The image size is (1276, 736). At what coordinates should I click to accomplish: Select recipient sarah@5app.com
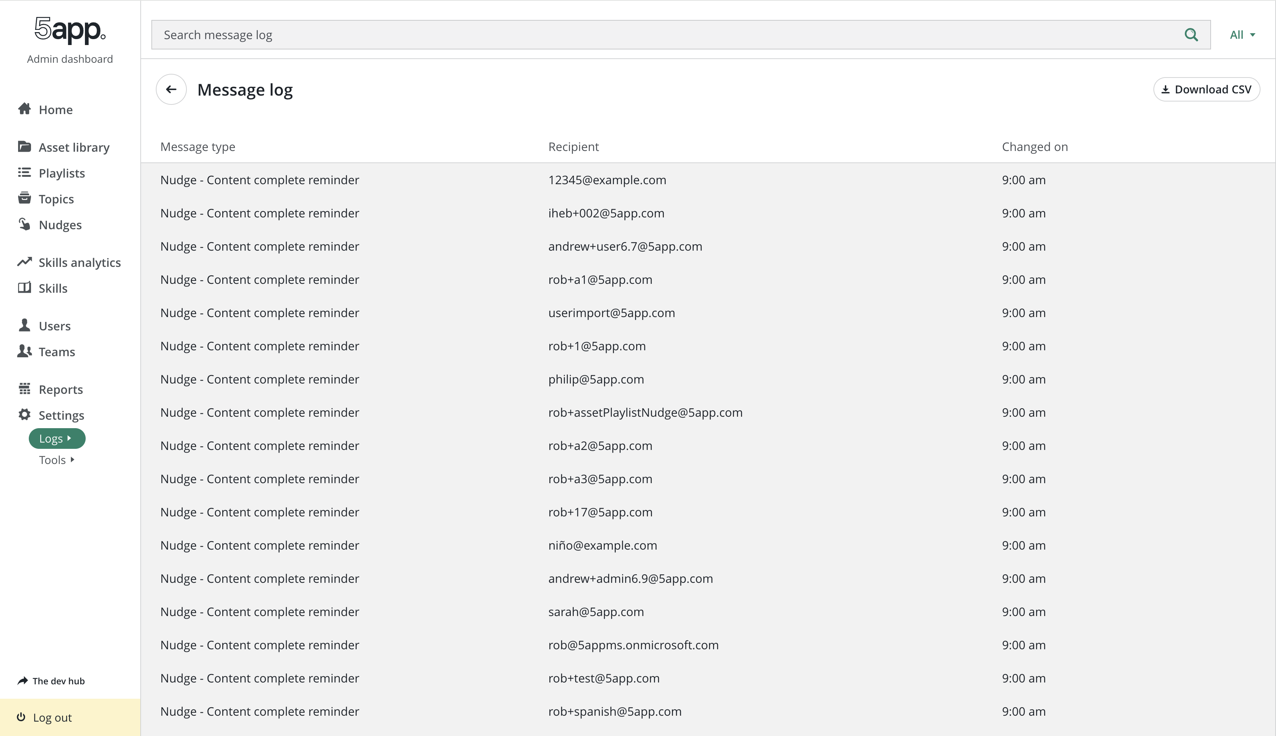(x=596, y=612)
